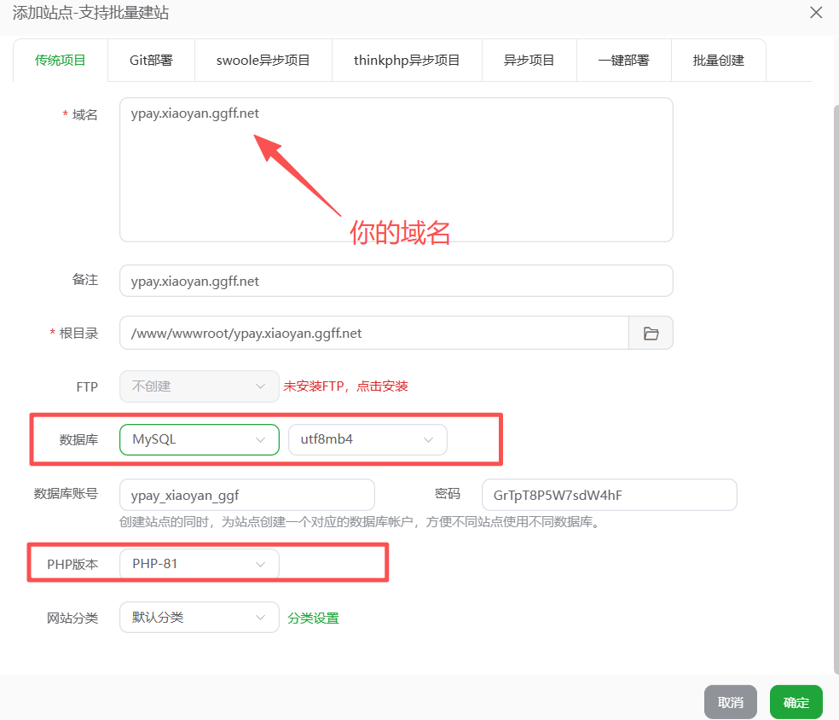
Task: Select the 传统项目 tab
Action: click(61, 61)
